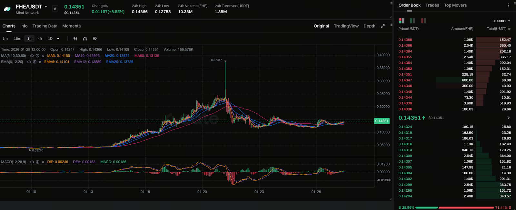
Task: Open the candlestick chart type icon
Action: 75,39
